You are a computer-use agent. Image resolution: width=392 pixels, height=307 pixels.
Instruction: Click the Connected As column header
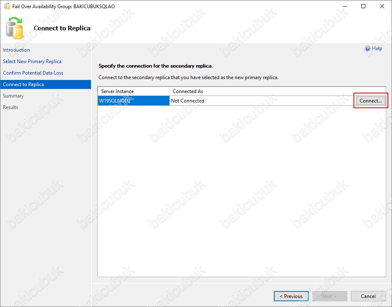262,91
